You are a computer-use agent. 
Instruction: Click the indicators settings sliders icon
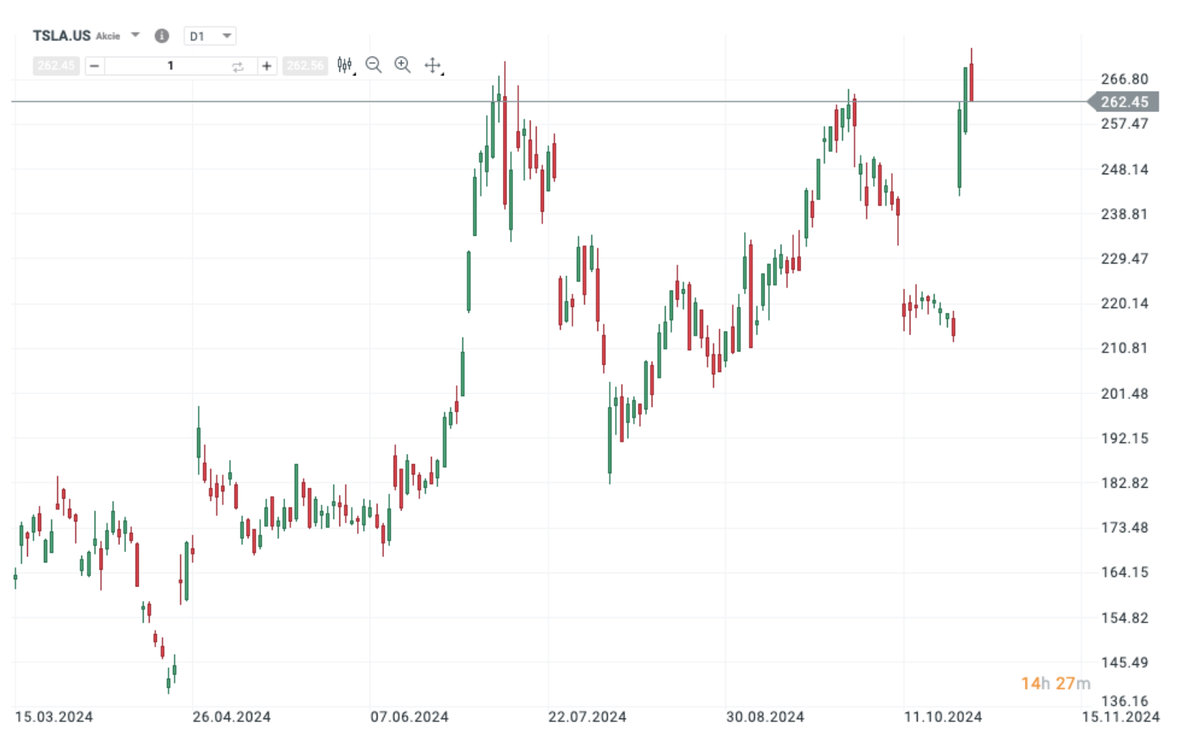343,65
